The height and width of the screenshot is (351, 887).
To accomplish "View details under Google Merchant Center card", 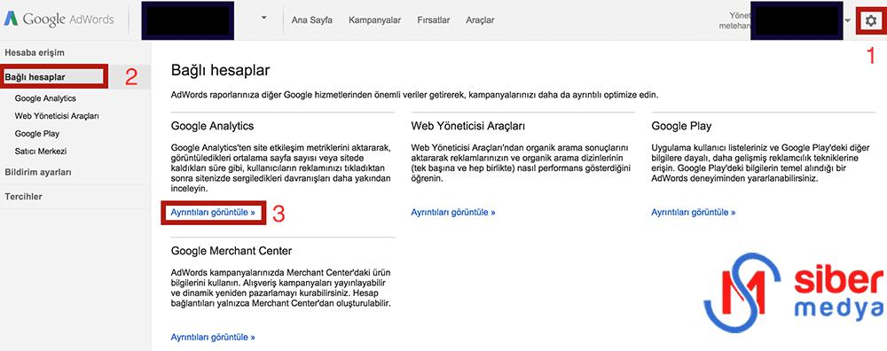I will (213, 337).
